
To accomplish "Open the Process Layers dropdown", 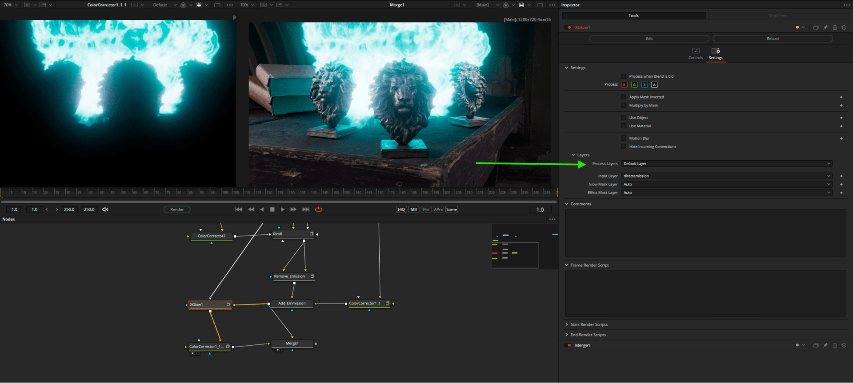I will (727, 164).
